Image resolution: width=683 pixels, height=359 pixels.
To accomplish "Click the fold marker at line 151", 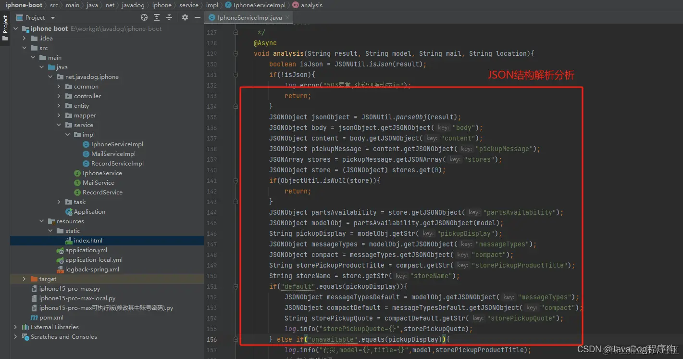I will pyautogui.click(x=236, y=286).
